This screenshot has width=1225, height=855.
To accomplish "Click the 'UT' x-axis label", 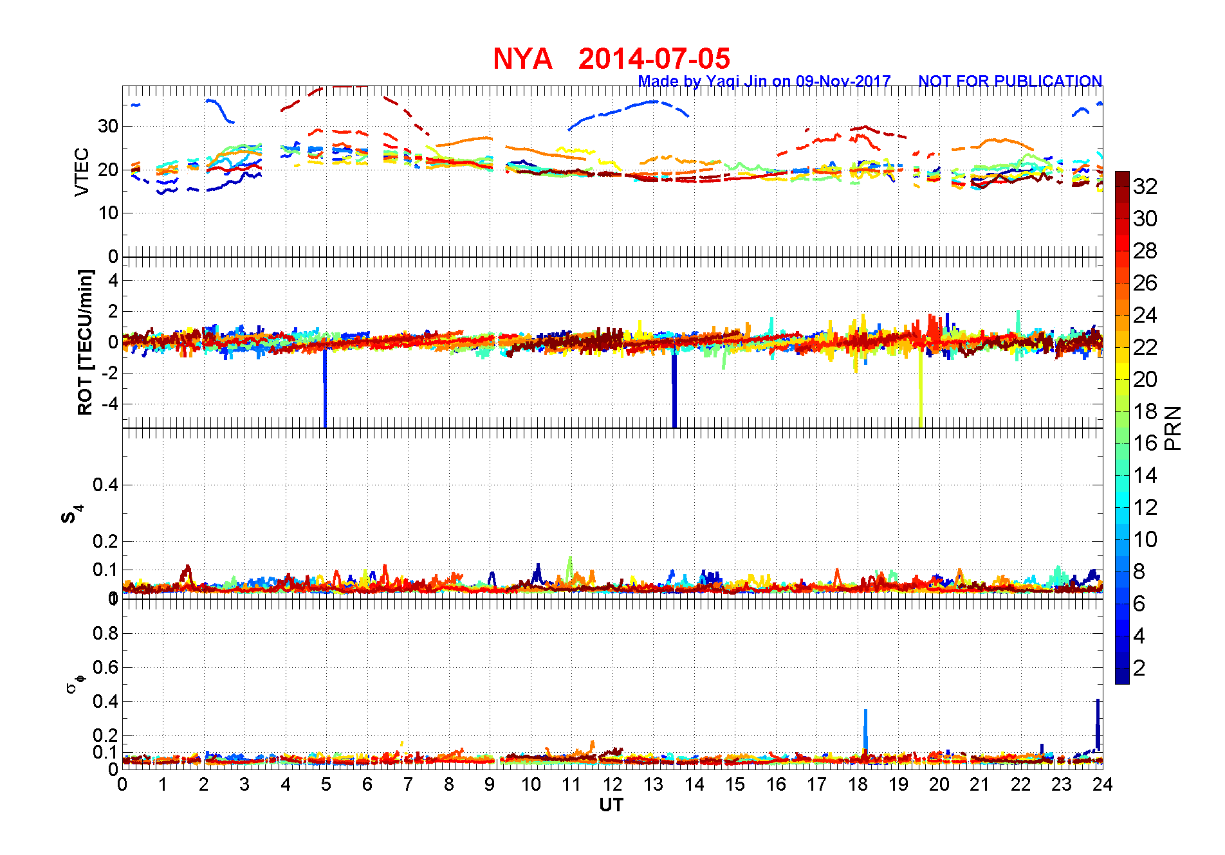I will pyautogui.click(x=611, y=805).
